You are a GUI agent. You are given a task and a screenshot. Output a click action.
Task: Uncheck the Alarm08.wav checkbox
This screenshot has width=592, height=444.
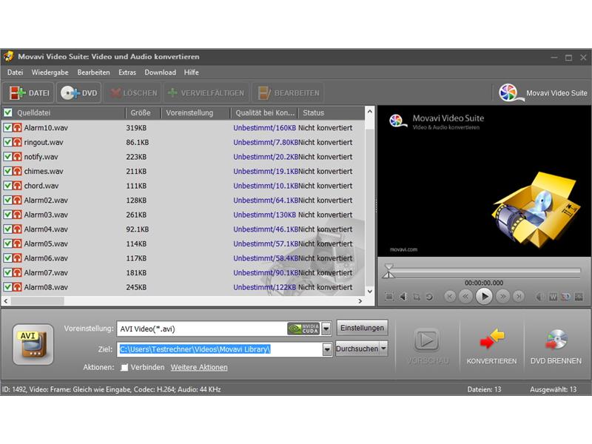pos(7,287)
